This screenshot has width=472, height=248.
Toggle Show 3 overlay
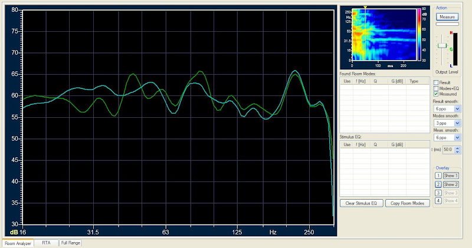(451, 193)
